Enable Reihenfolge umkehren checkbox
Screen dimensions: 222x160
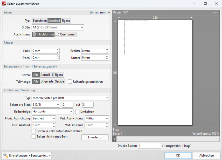click(x=70, y=82)
